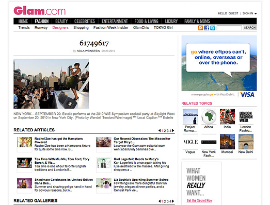Go to previous Related Articles page arrow
Screen dimensions: 270x205
click(160, 131)
